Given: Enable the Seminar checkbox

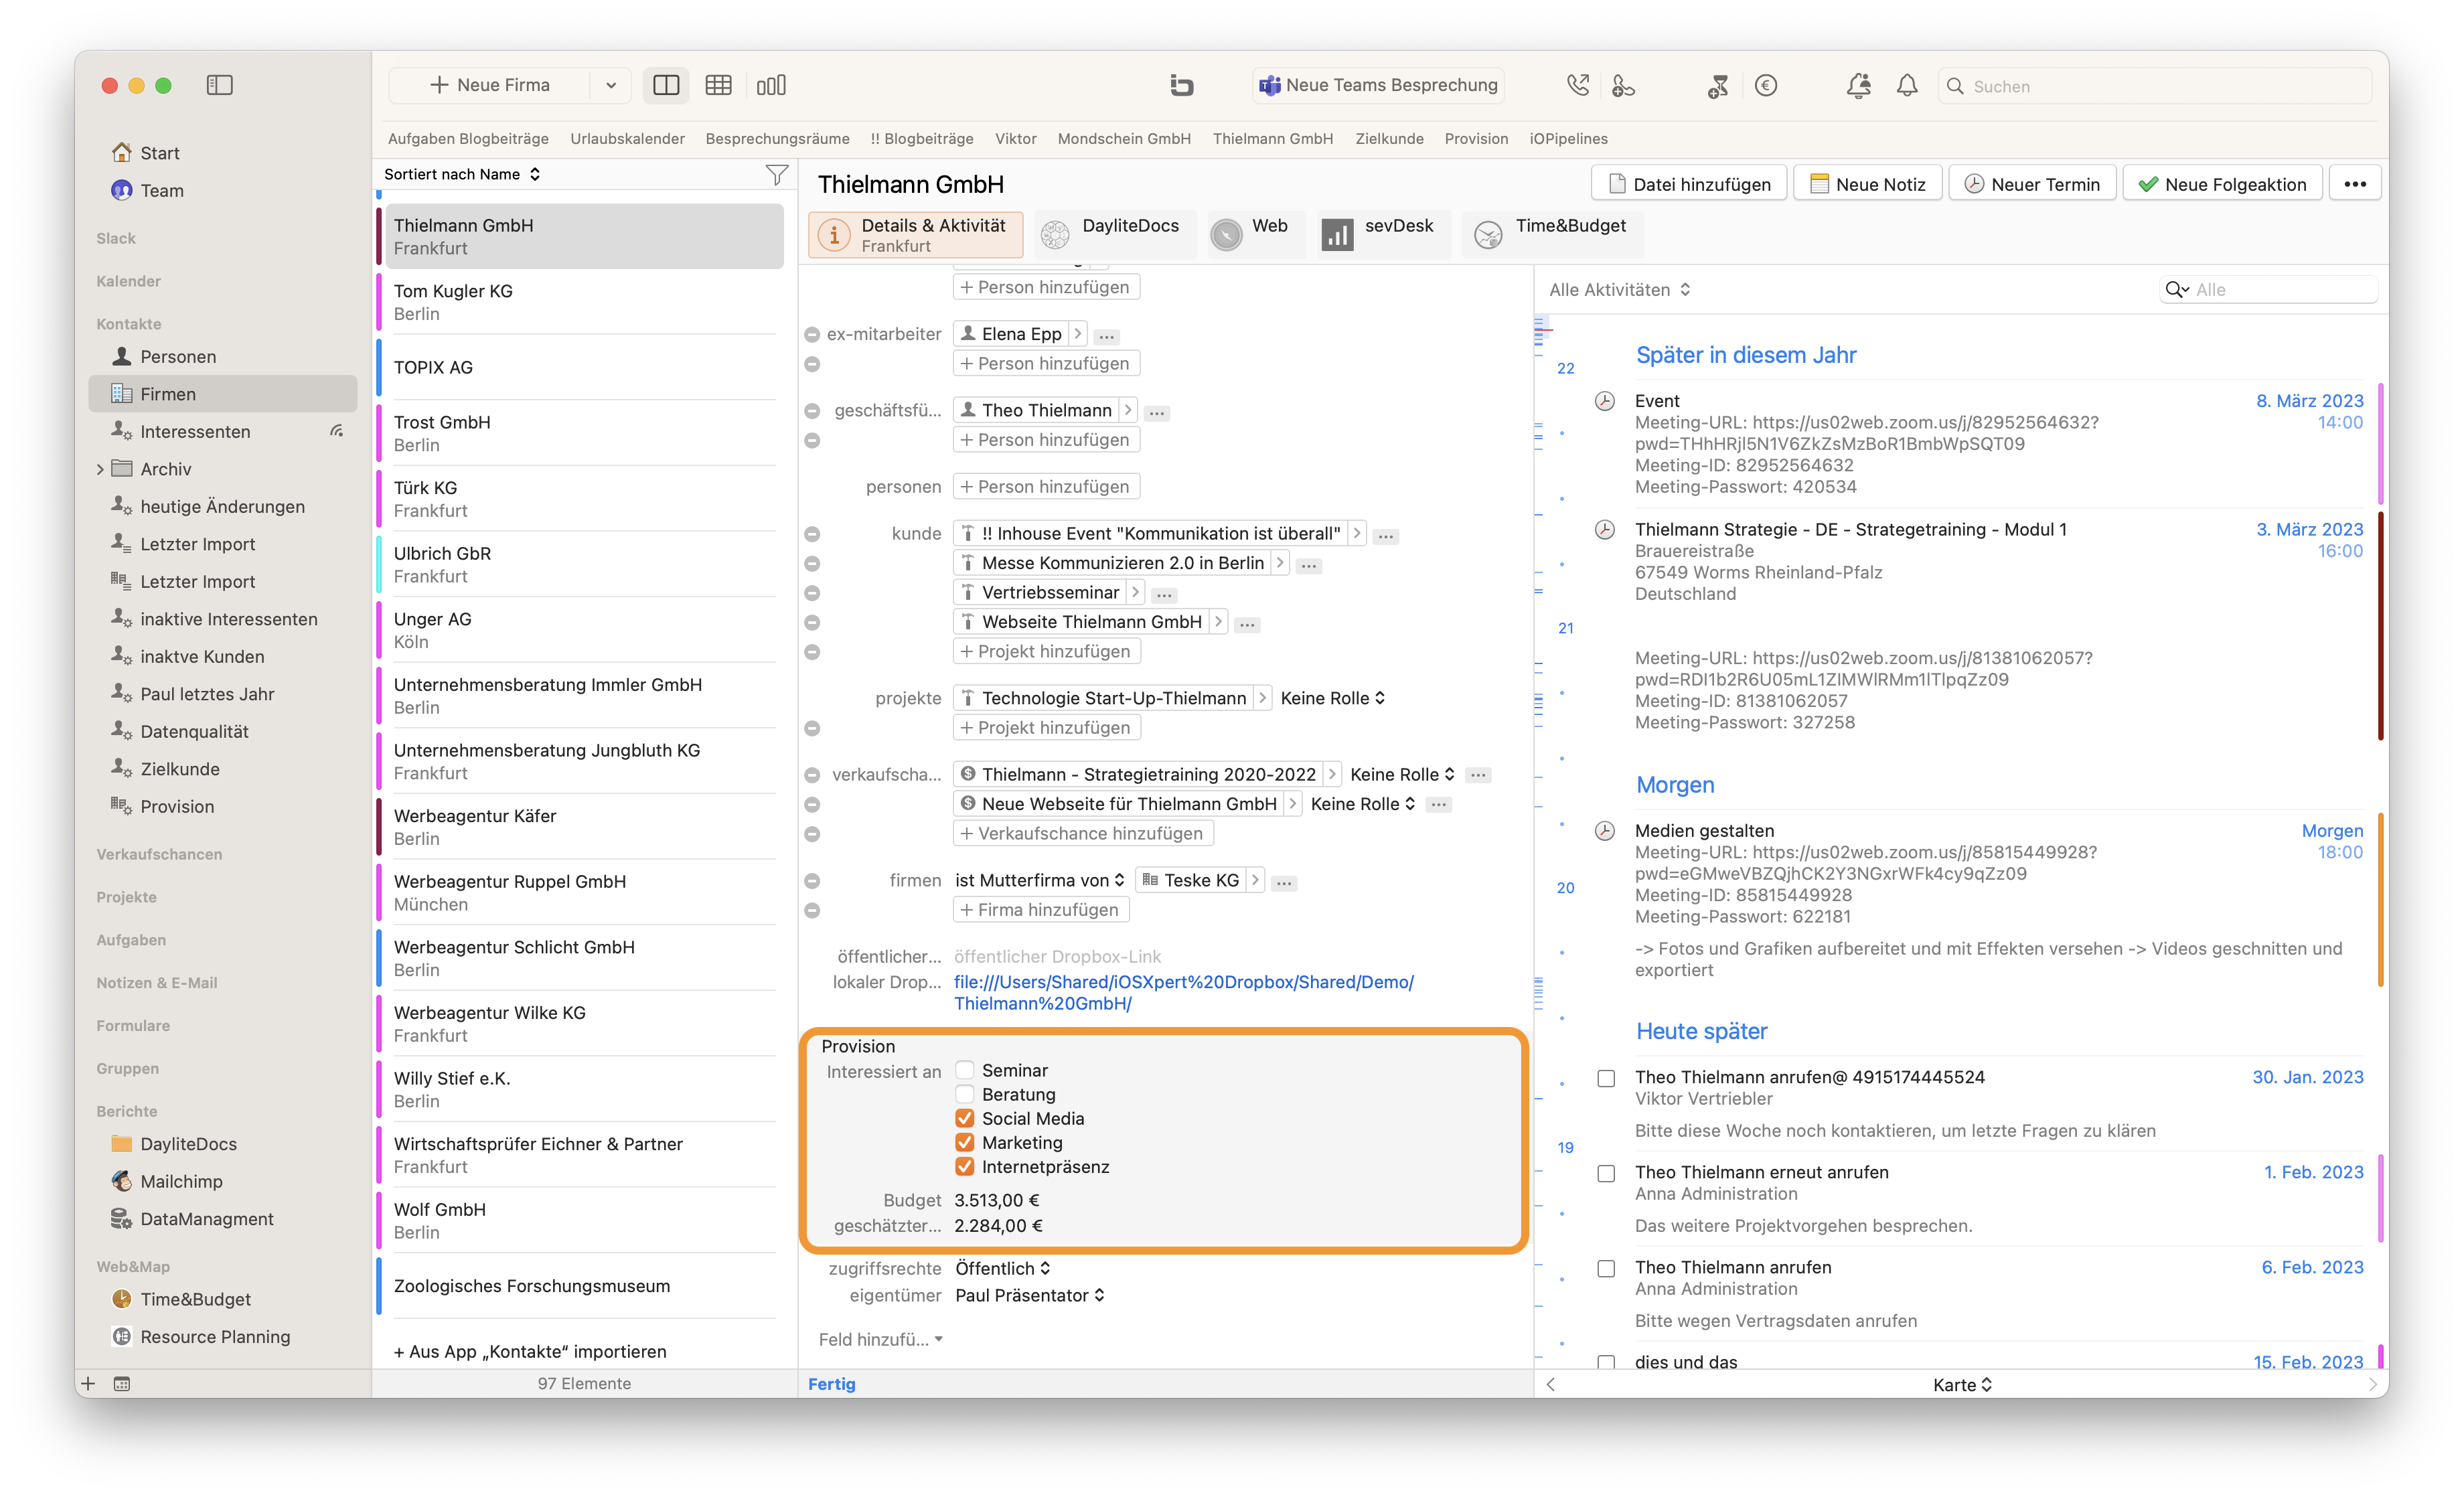Looking at the screenshot, I should pyautogui.click(x=964, y=1069).
